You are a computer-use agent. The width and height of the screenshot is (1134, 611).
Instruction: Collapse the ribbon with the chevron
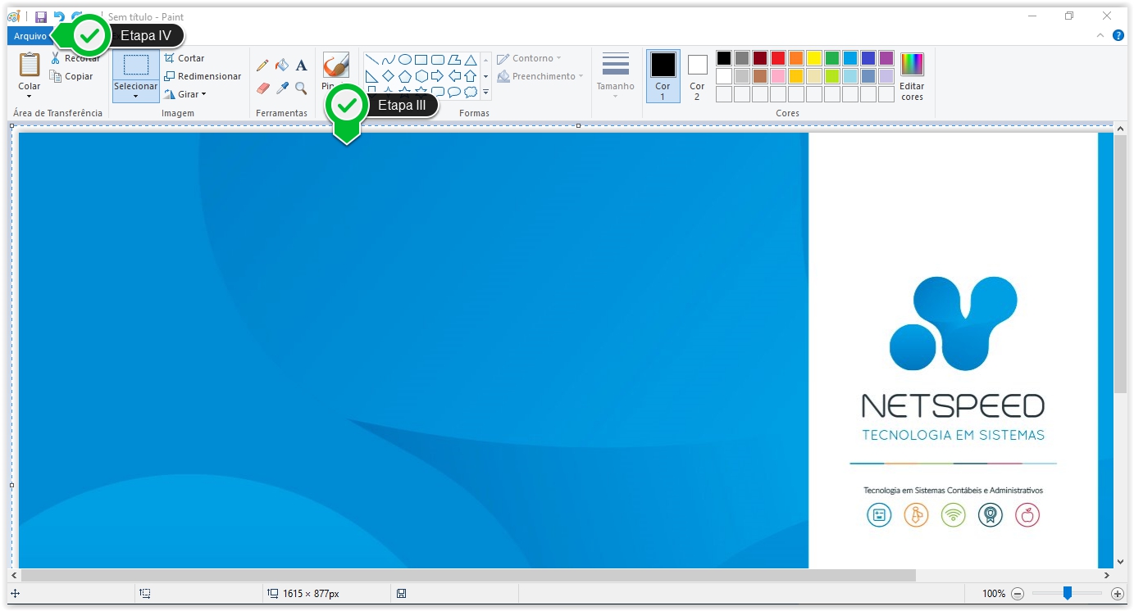(1100, 35)
